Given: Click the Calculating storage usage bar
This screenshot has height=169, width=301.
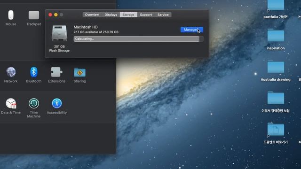Looking at the screenshot, I should pyautogui.click(x=138, y=39).
